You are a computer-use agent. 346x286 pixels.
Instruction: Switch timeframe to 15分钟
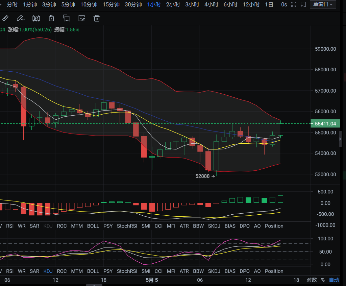coord(111,4)
